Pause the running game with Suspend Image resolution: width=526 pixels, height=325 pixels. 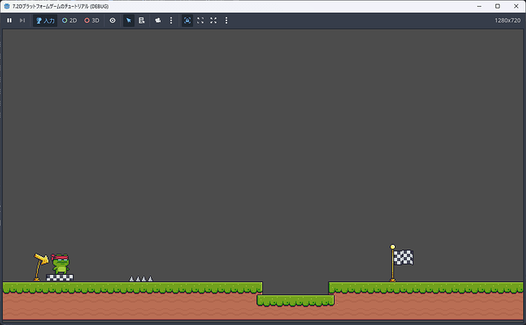click(9, 21)
